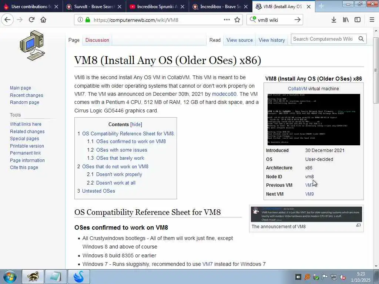Screen dimensions: 379x284
Task: Open Printable version link
Action: tap(27, 146)
